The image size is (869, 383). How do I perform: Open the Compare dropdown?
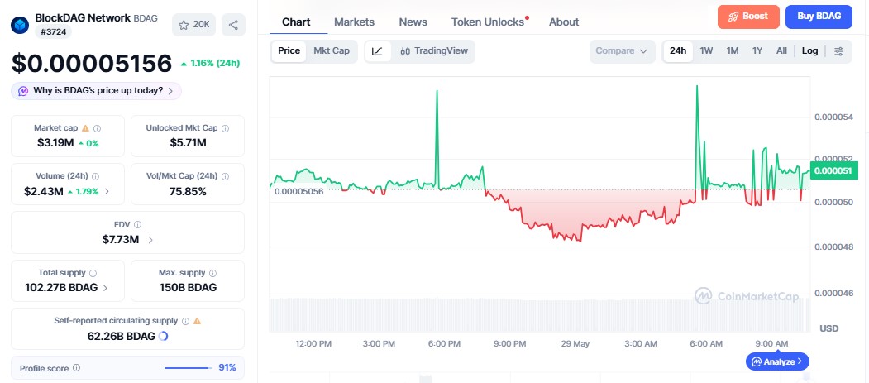click(622, 51)
